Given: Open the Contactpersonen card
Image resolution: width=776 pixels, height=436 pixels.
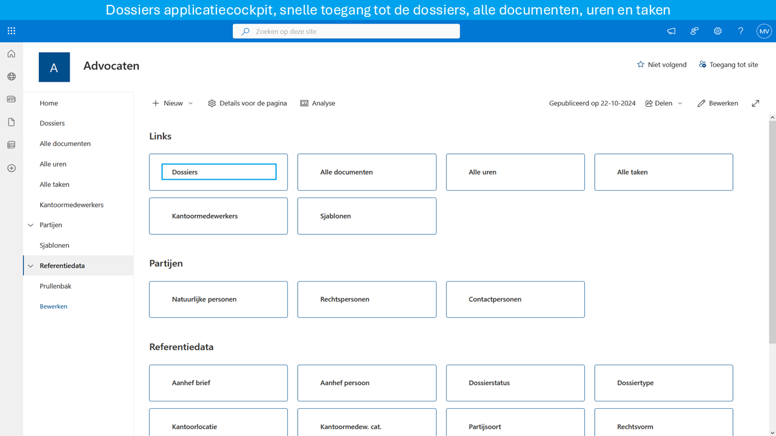Looking at the screenshot, I should point(515,299).
